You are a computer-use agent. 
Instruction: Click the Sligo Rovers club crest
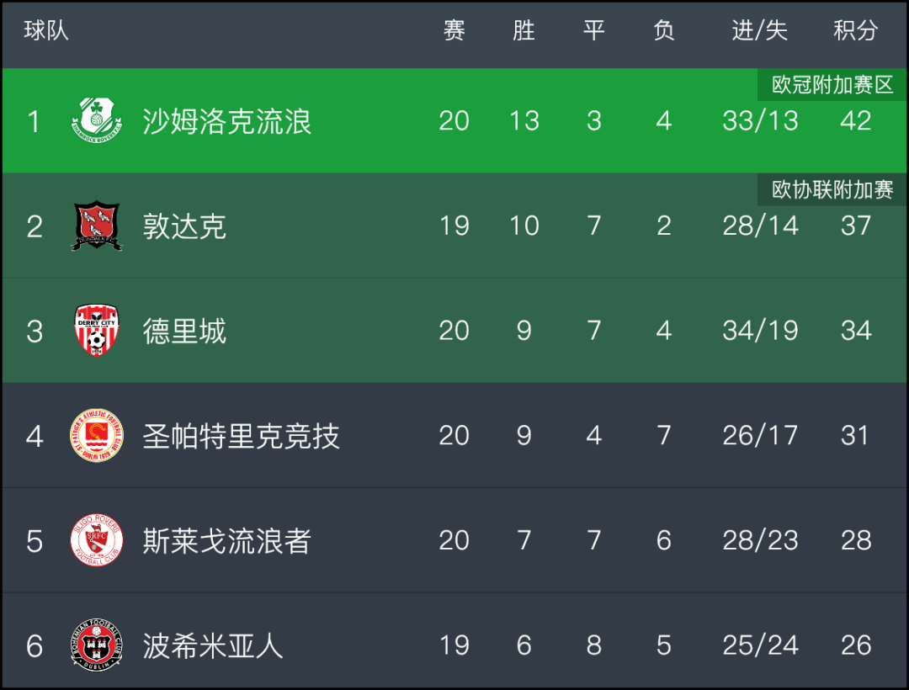pyautogui.click(x=97, y=540)
